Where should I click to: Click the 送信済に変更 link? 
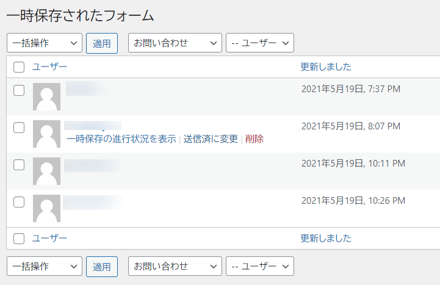point(211,139)
